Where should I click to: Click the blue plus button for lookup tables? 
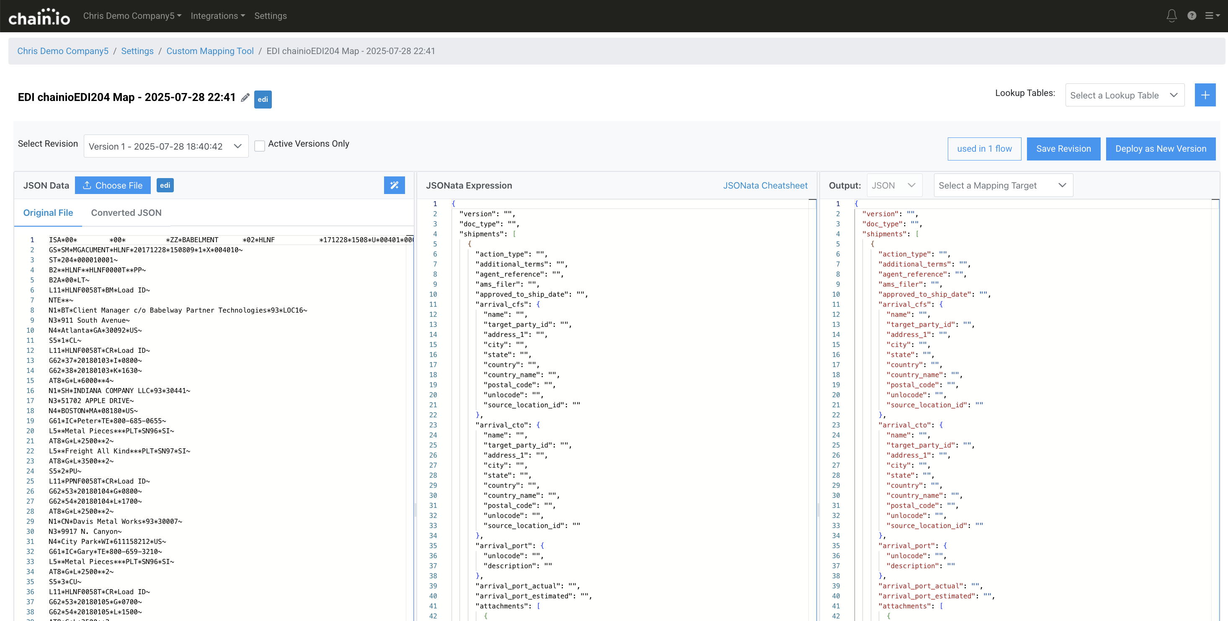tap(1205, 95)
